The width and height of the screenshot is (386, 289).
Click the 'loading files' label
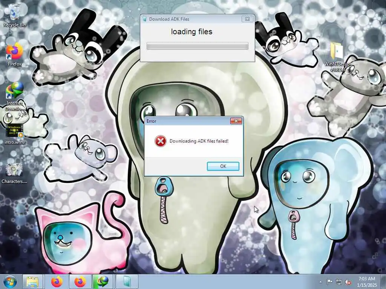pos(191,32)
